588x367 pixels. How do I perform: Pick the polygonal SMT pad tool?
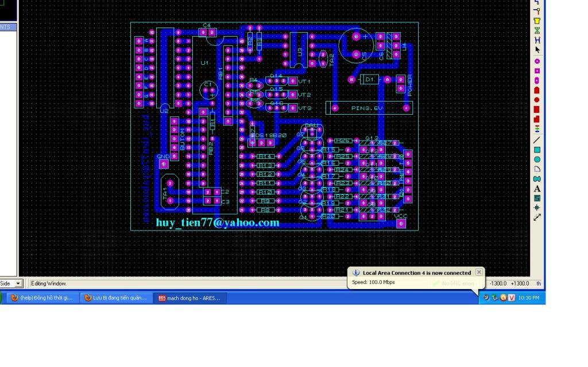(x=537, y=119)
